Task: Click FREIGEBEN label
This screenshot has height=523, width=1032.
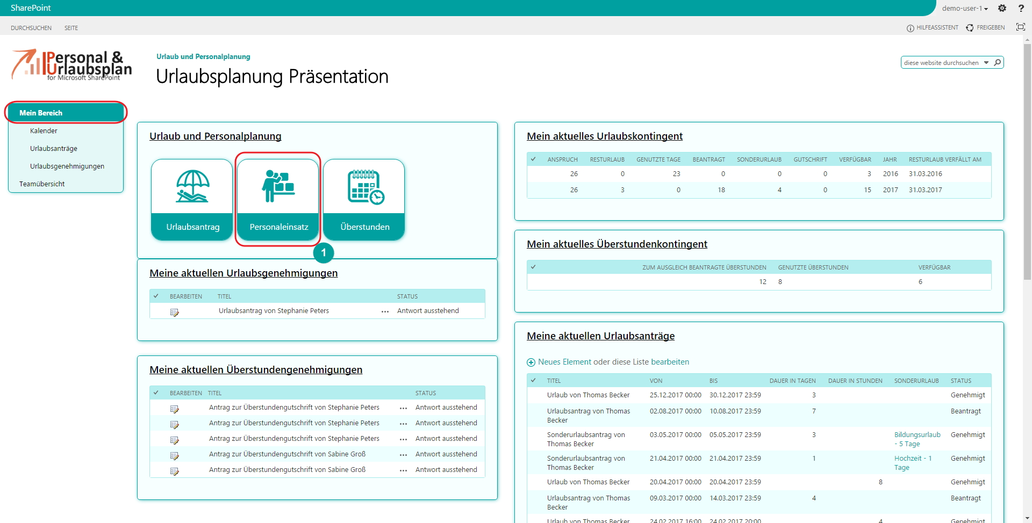Action: tap(991, 28)
